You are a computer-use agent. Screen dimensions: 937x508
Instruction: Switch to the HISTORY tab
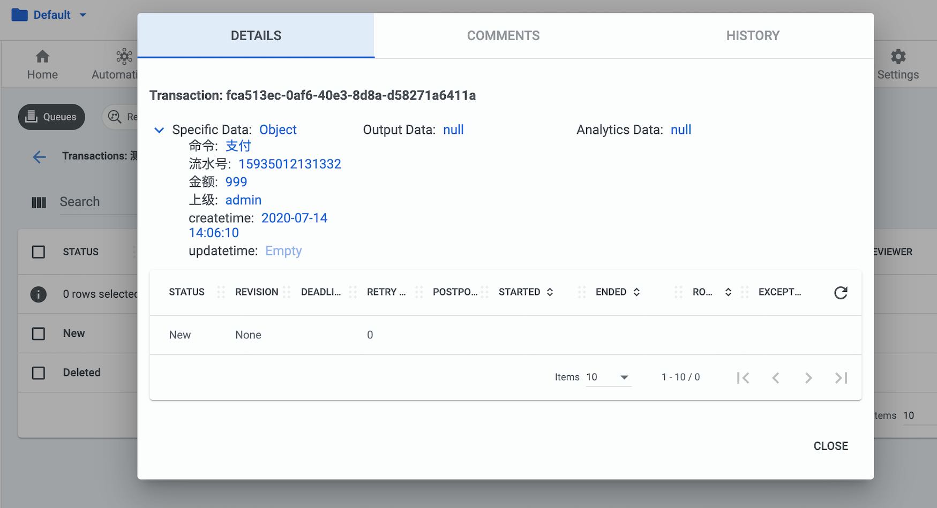pyautogui.click(x=753, y=36)
